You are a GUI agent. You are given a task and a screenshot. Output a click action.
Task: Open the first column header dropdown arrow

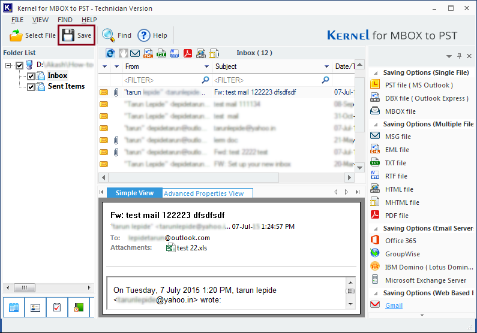pos(104,66)
